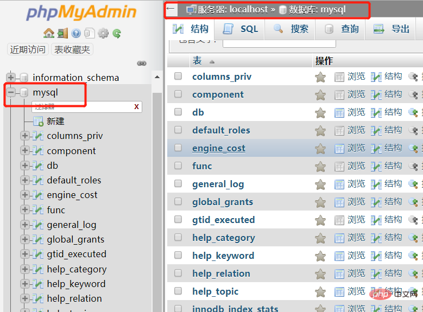
Task: Switch to 近期访问 list
Action: [28, 49]
